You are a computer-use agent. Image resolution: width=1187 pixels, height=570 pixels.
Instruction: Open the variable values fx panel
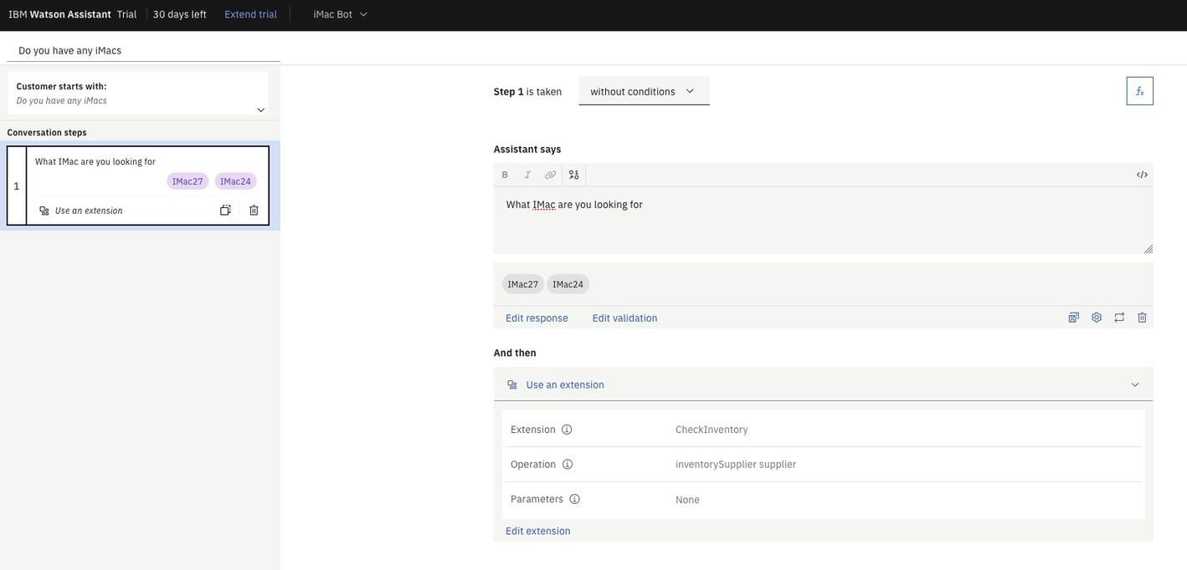[x=1139, y=91]
